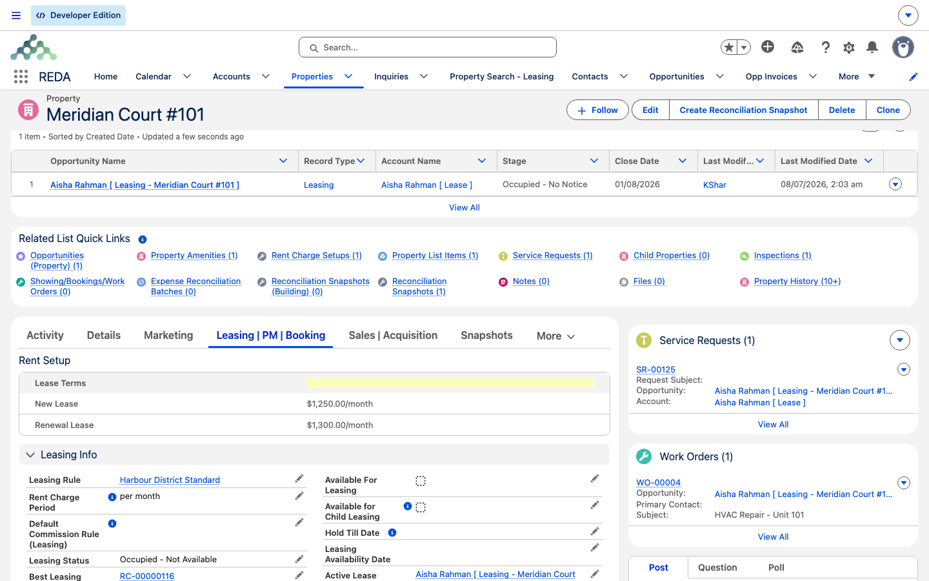
Task: Edit Hold Till Date pencil icon
Action: pos(595,531)
